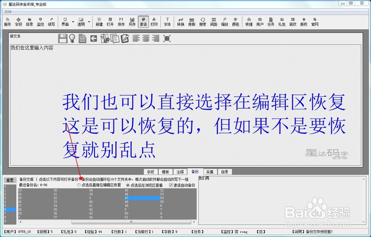The height and width of the screenshot is (237, 371).
Task: Copy text with the copy pages icon
Action: pyautogui.click(x=115, y=38)
